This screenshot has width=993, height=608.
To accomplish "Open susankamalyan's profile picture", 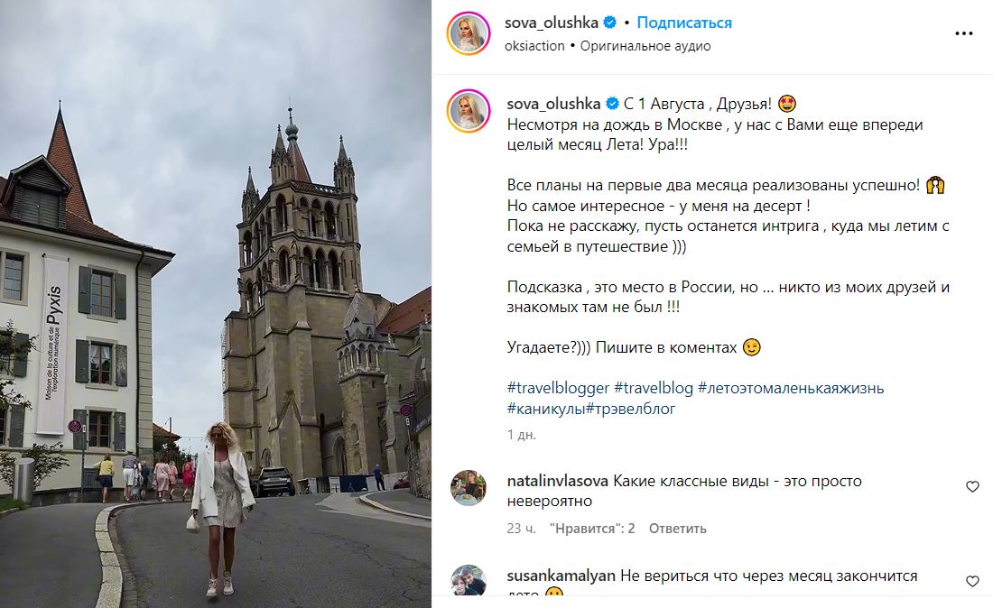I will point(468,580).
